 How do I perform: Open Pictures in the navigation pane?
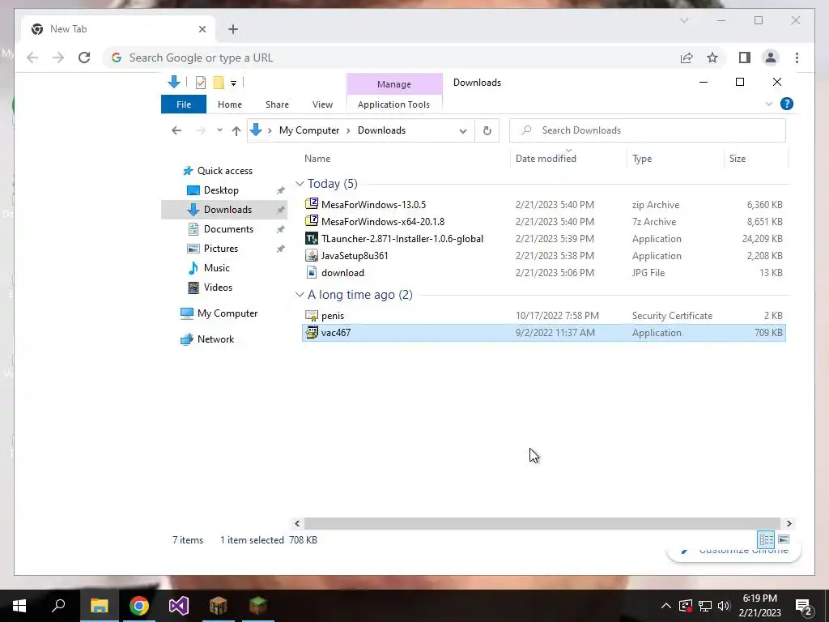pos(221,249)
